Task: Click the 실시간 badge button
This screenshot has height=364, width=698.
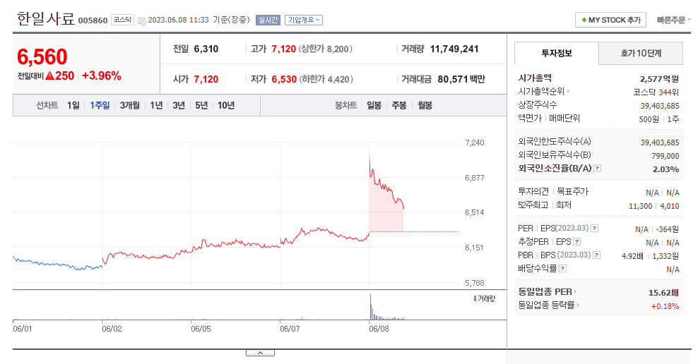Action: click(268, 20)
